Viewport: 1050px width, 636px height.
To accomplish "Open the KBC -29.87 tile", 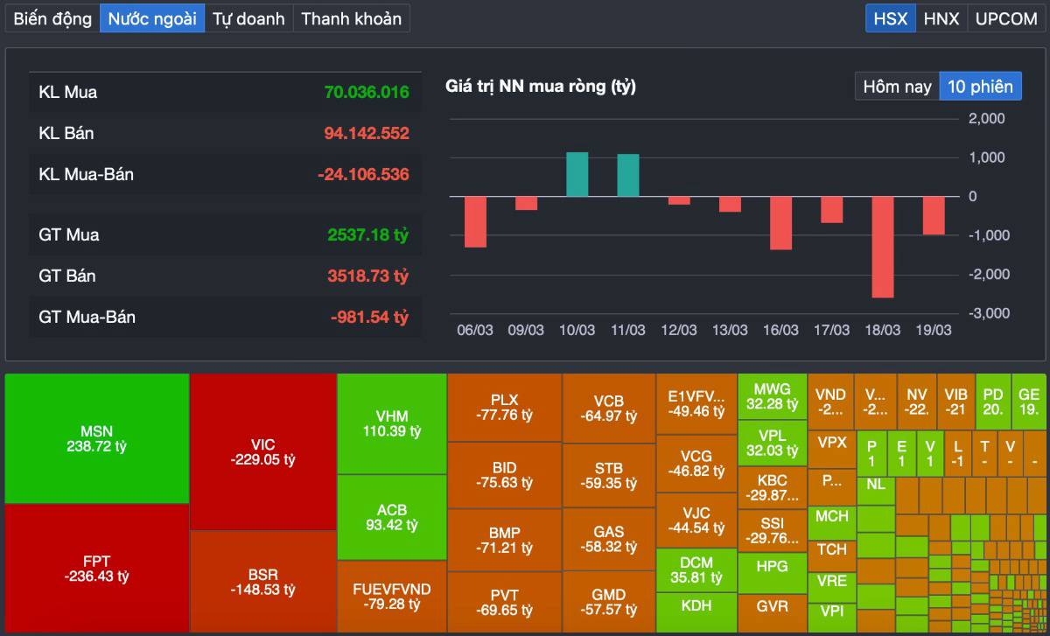I will [x=773, y=487].
